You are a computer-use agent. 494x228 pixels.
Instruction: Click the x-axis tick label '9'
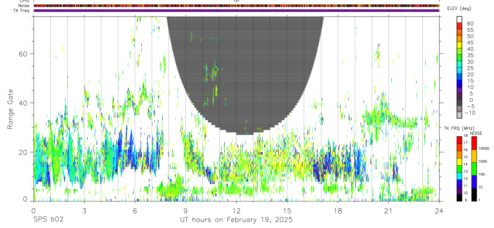185,211
